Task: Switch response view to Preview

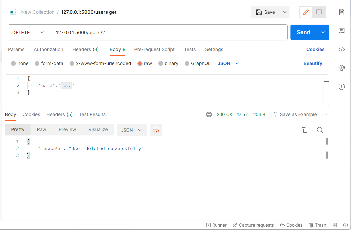Action: (67, 130)
